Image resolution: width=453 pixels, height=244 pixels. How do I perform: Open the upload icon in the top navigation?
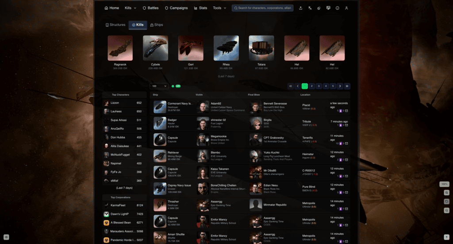(x=300, y=8)
